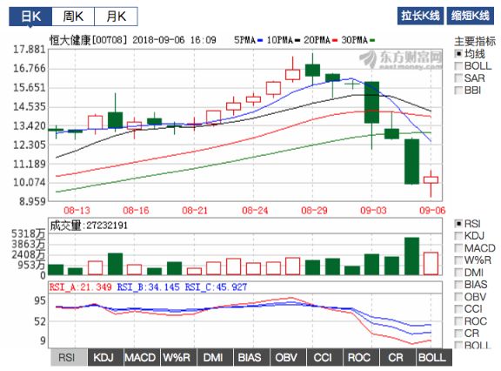501x371 pixels.
Task: Open the W%R tab in bottom bar
Action: click(x=178, y=357)
